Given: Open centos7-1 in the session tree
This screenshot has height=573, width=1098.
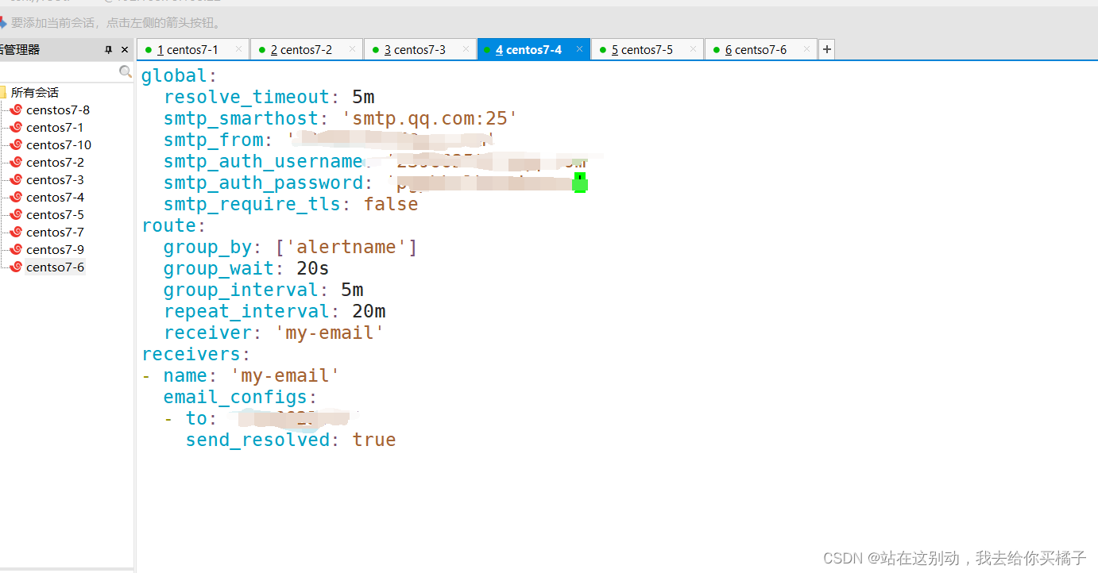Looking at the screenshot, I should [x=55, y=128].
